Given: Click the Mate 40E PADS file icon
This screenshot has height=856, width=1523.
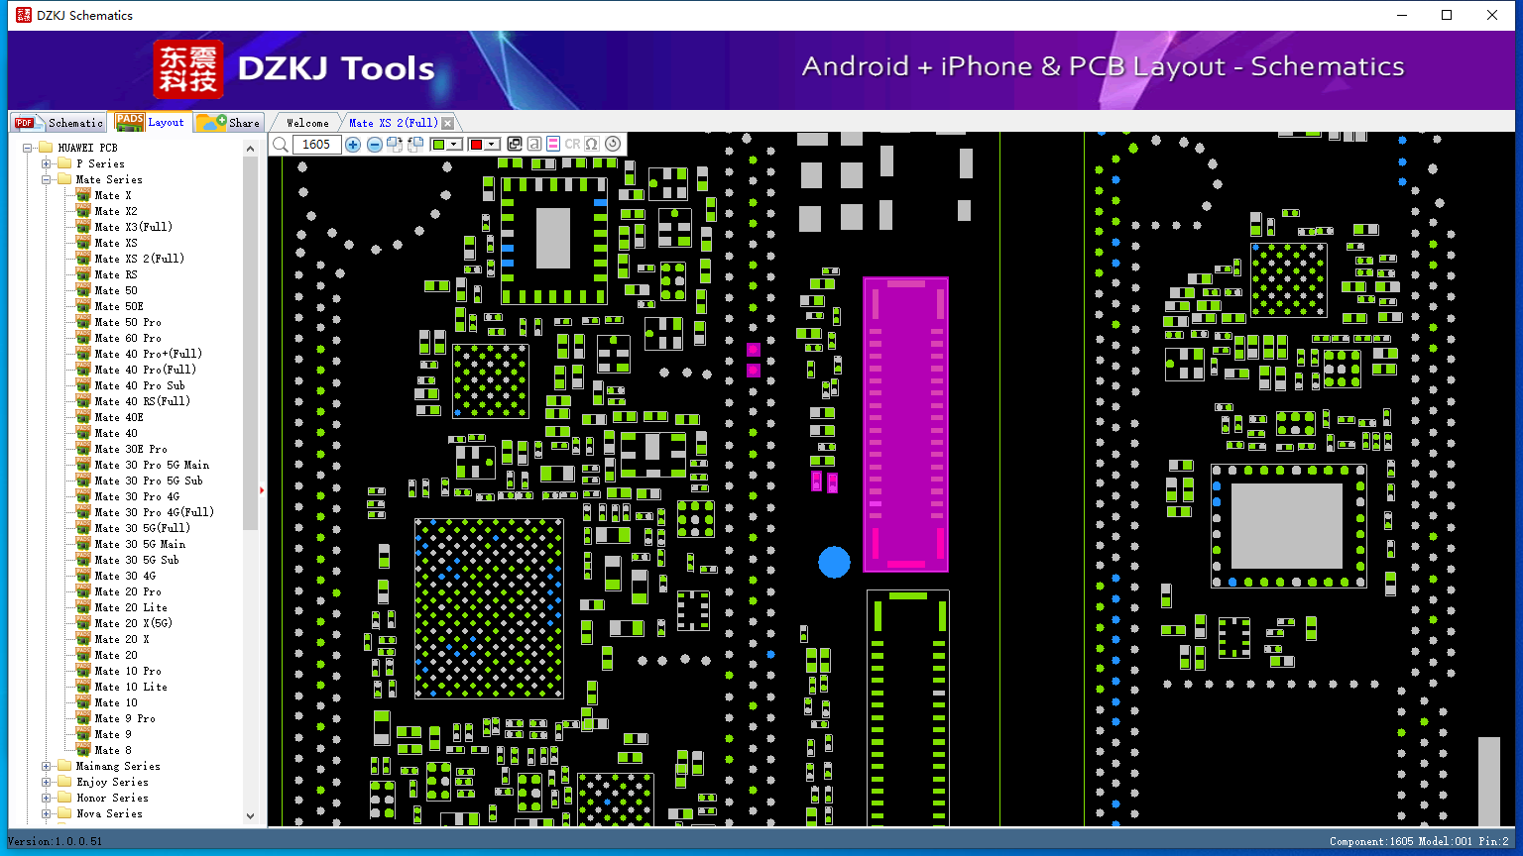Looking at the screenshot, I should coord(83,417).
